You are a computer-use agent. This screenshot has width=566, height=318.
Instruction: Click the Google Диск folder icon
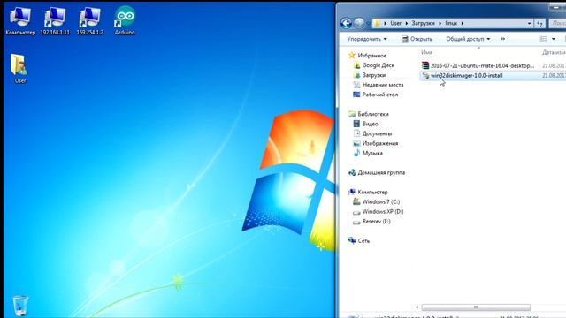356,65
